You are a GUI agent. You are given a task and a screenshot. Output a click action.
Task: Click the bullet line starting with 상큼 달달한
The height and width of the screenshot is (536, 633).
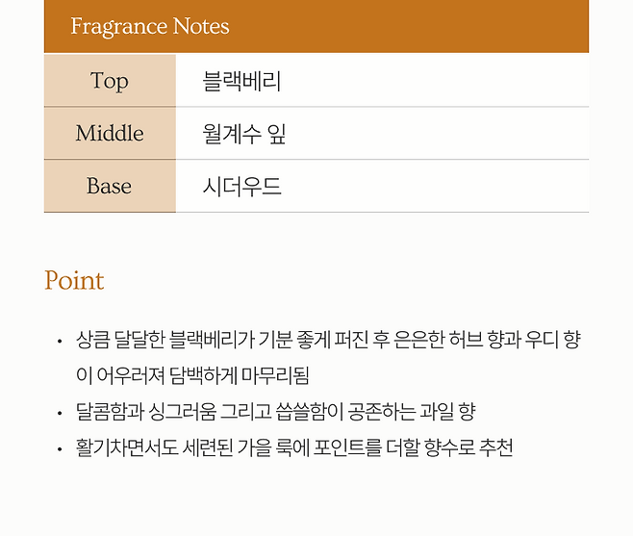[327, 340]
